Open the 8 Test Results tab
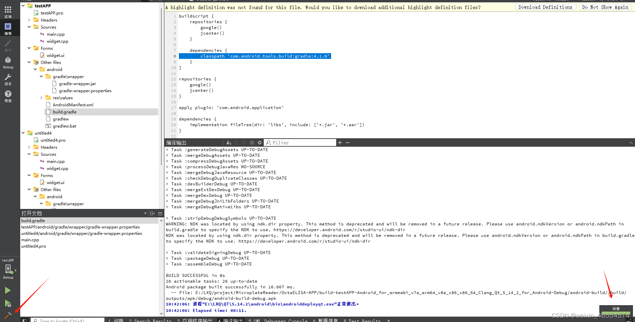 click(362, 320)
